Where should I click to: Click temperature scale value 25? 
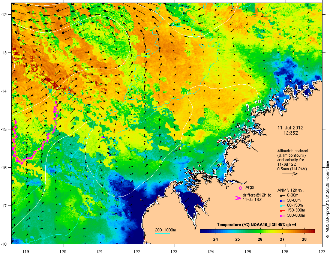coord(238,239)
